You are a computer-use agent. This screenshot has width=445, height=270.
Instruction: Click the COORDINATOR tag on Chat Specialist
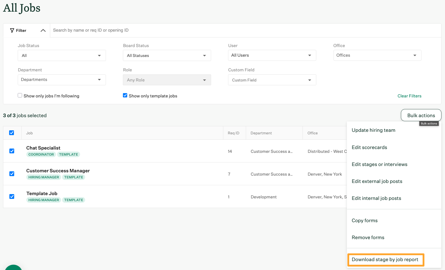(41, 154)
